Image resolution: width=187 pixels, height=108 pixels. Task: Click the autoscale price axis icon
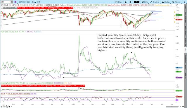point(177,5)
